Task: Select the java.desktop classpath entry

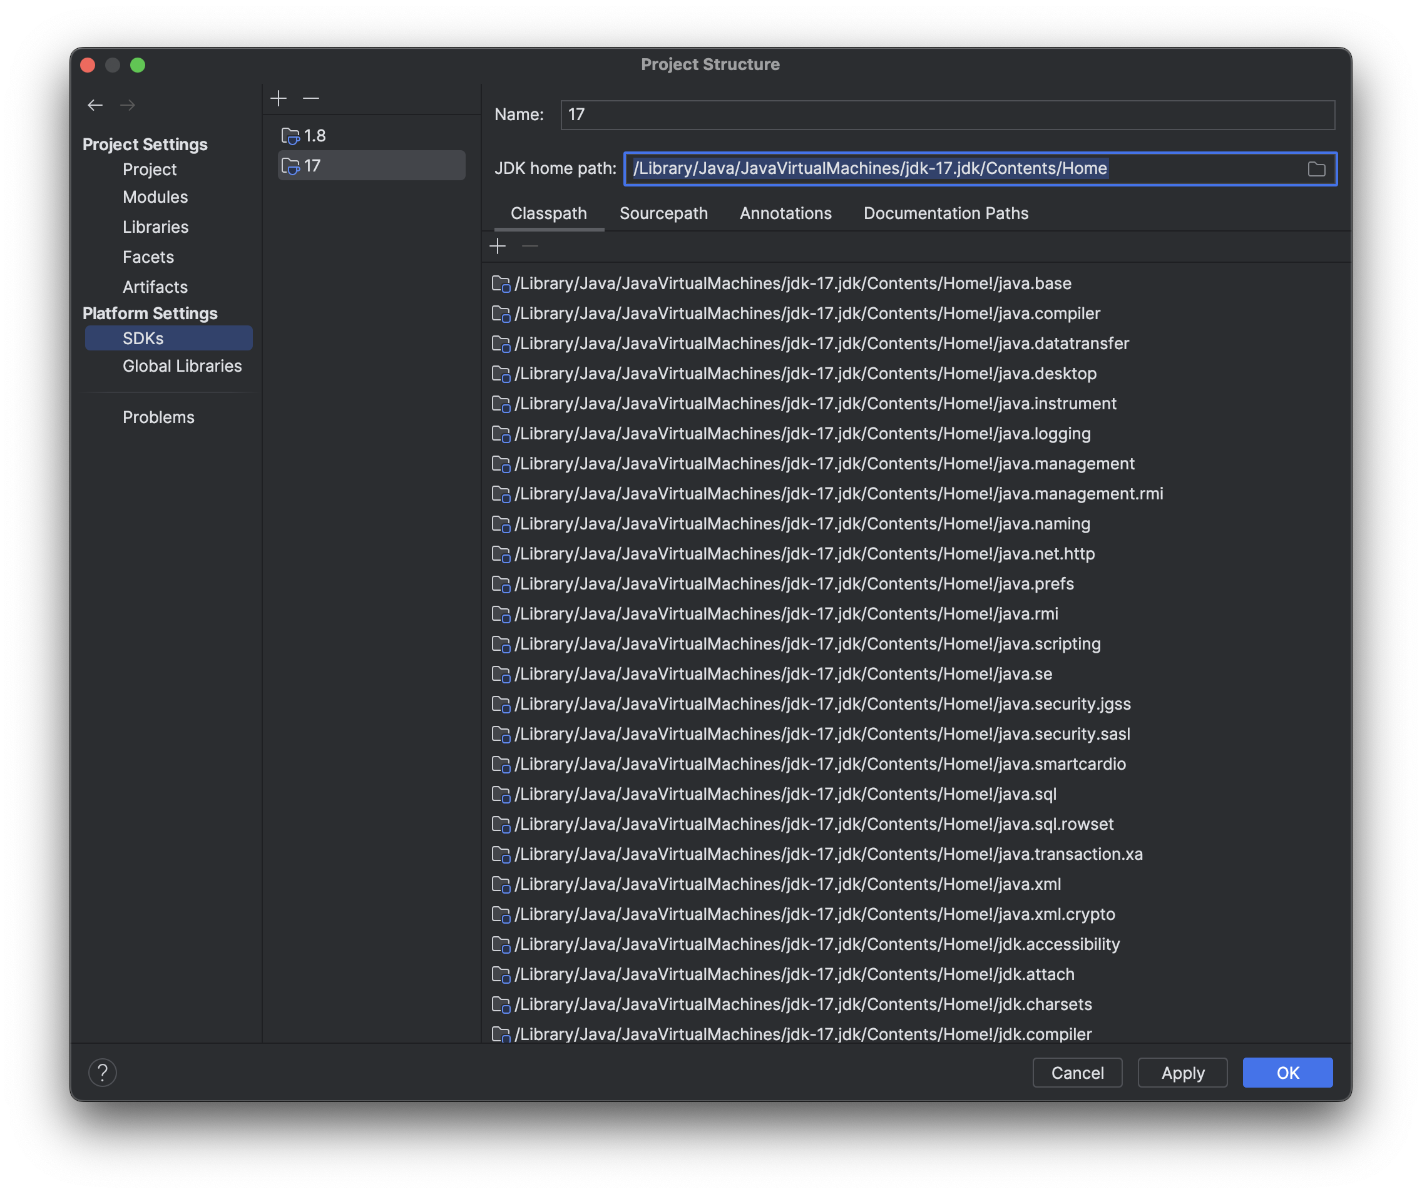Action: click(x=804, y=374)
